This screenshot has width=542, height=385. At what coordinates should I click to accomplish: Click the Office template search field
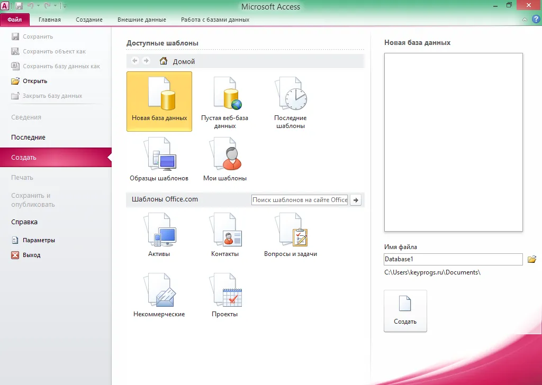300,200
